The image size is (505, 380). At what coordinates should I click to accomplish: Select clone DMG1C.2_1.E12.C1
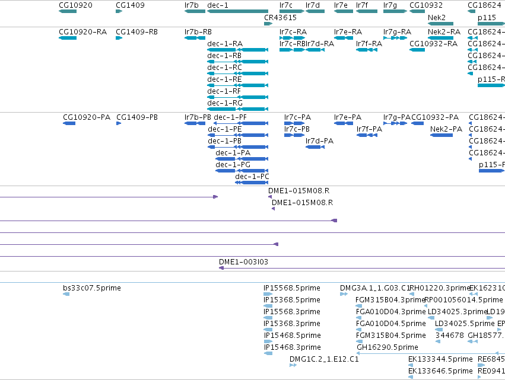[293, 365]
